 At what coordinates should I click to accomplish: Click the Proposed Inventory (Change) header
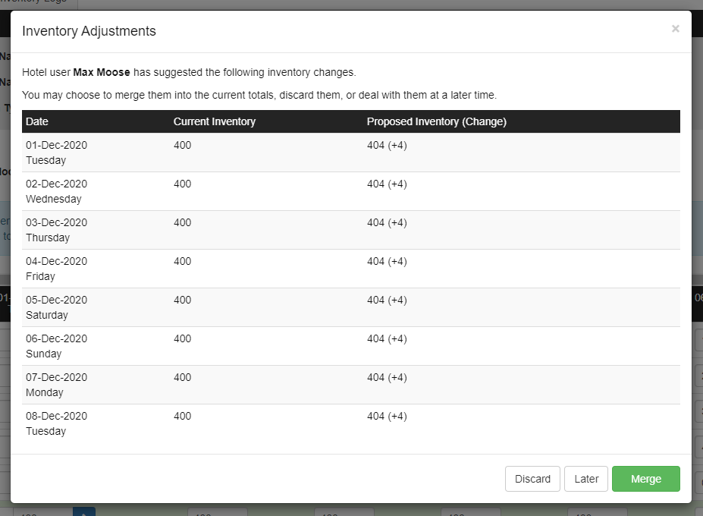coord(436,121)
